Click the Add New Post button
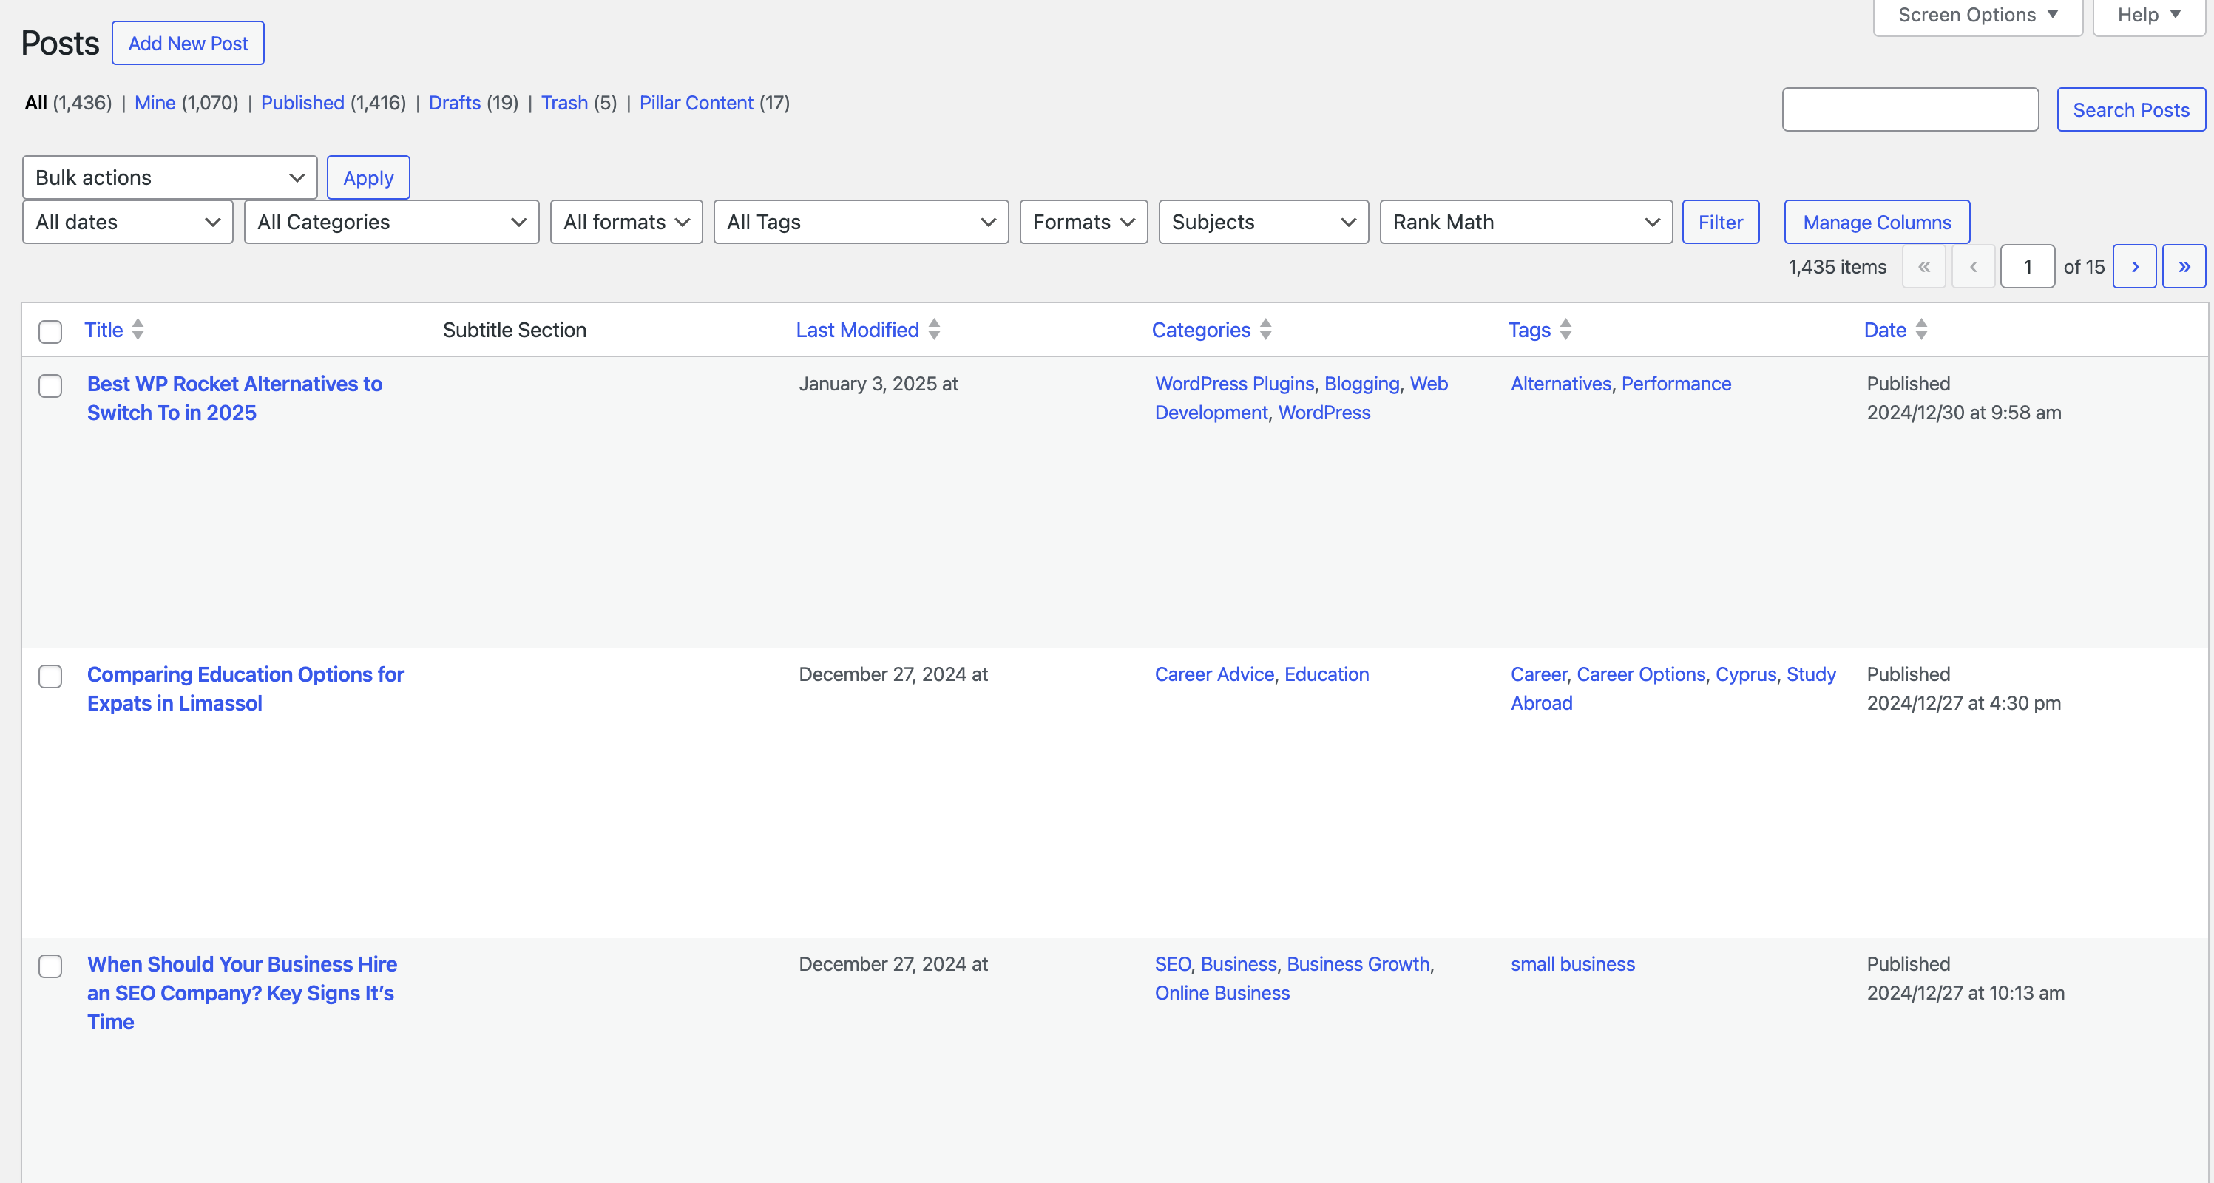 coord(187,42)
